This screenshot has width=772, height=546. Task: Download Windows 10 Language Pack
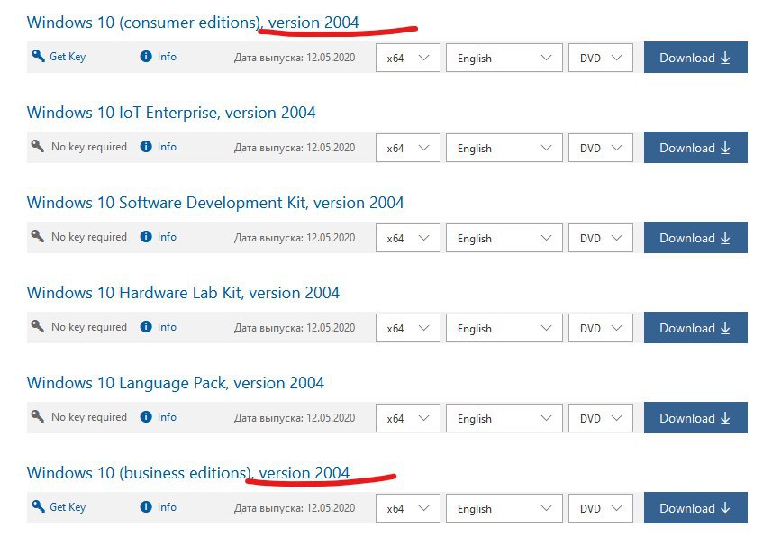pyautogui.click(x=695, y=418)
